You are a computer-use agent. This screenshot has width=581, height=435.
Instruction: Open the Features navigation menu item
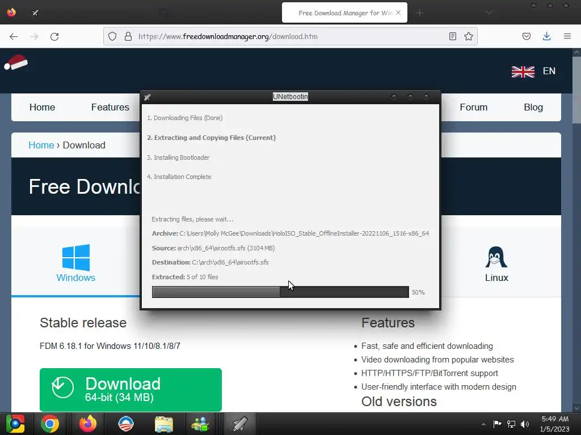pos(110,107)
